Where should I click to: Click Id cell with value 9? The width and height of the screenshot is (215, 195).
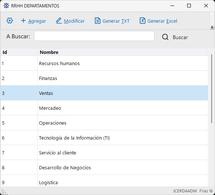click(19, 181)
